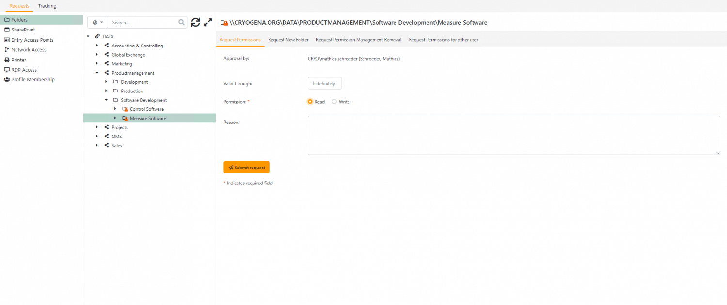Screen dimensions: 727x305
Task: Click the magnifier search icon
Action: click(182, 22)
